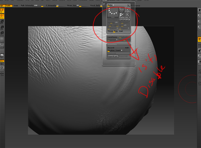Viewport: 201px width, 148px height.
Task: Adjust the Strokes Count slider
Action: point(118,50)
